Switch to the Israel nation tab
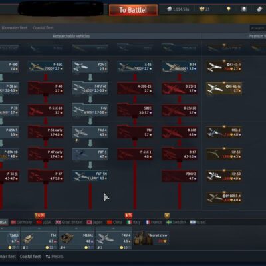The width and height of the screenshot is (266, 266). 198,222
